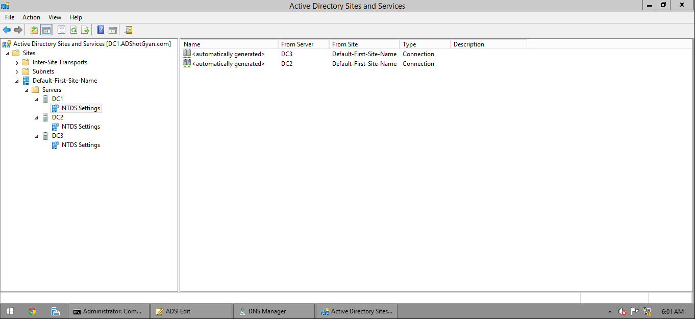Open the File menu
This screenshot has width=695, height=319.
10,17
